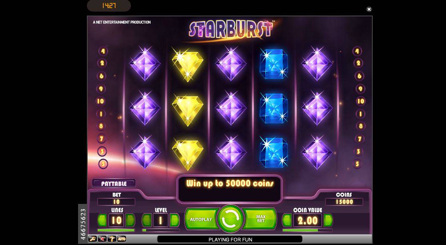
Task: Click the MAX BET button
Action: pos(260,219)
